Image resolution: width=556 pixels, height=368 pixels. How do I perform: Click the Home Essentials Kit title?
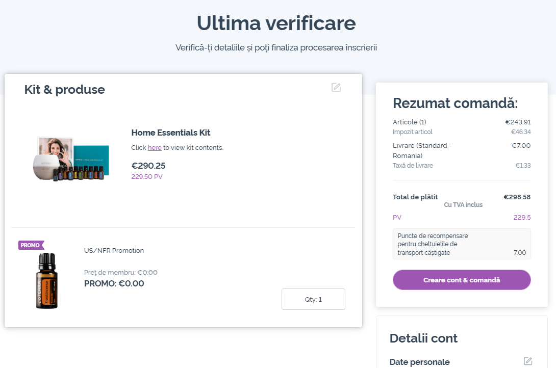tap(170, 133)
